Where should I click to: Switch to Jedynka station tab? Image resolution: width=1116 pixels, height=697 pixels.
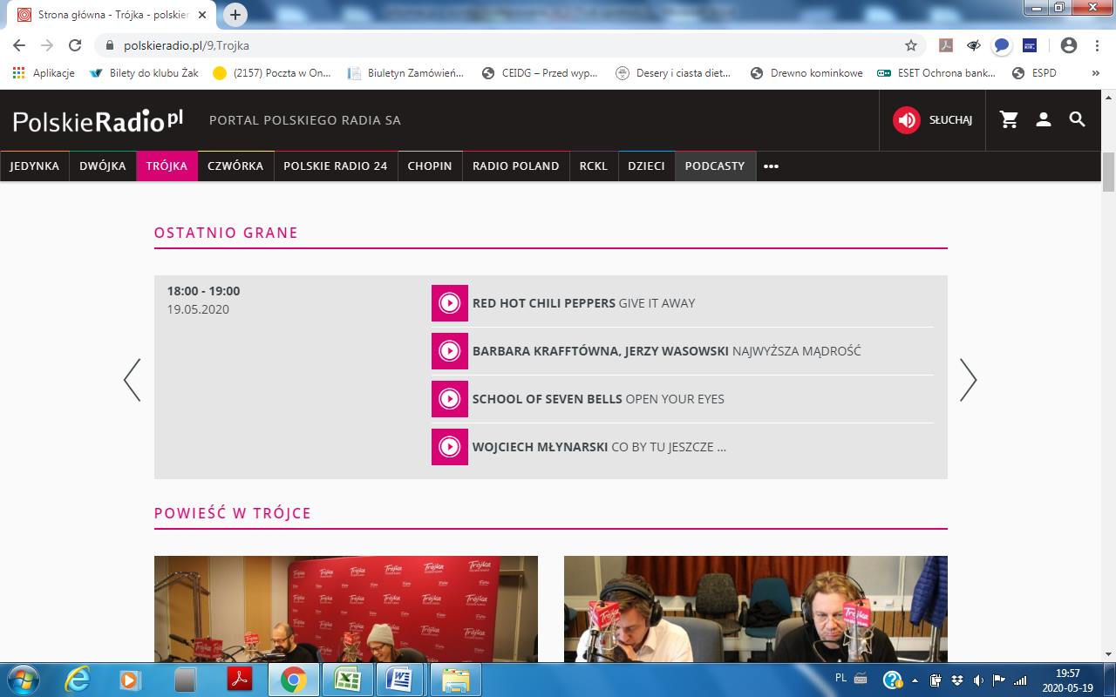(35, 166)
